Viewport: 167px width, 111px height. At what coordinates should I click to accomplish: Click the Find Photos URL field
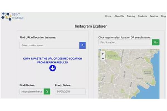coord(32,92)
